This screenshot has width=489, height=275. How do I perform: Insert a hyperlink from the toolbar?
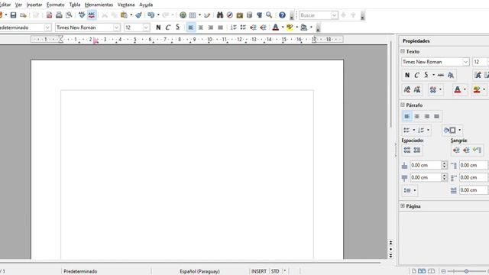pyautogui.click(x=183, y=15)
